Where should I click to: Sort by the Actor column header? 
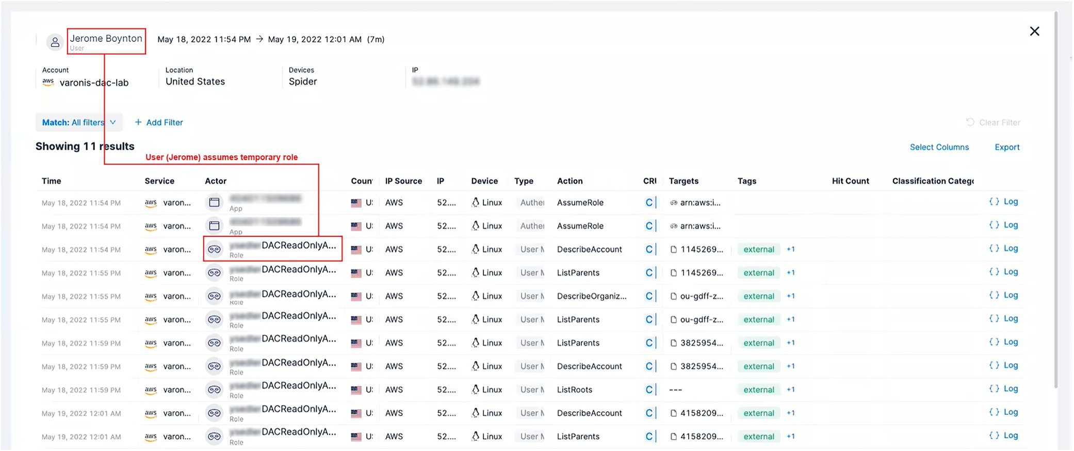pos(216,181)
